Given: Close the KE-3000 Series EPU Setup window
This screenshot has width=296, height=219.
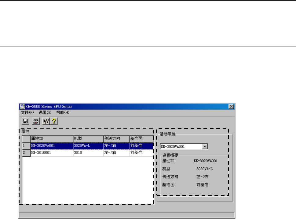Looking at the screenshot, I should click(231, 107).
